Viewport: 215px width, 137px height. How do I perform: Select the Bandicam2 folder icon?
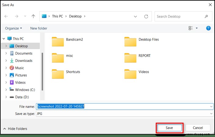[x=58, y=42]
